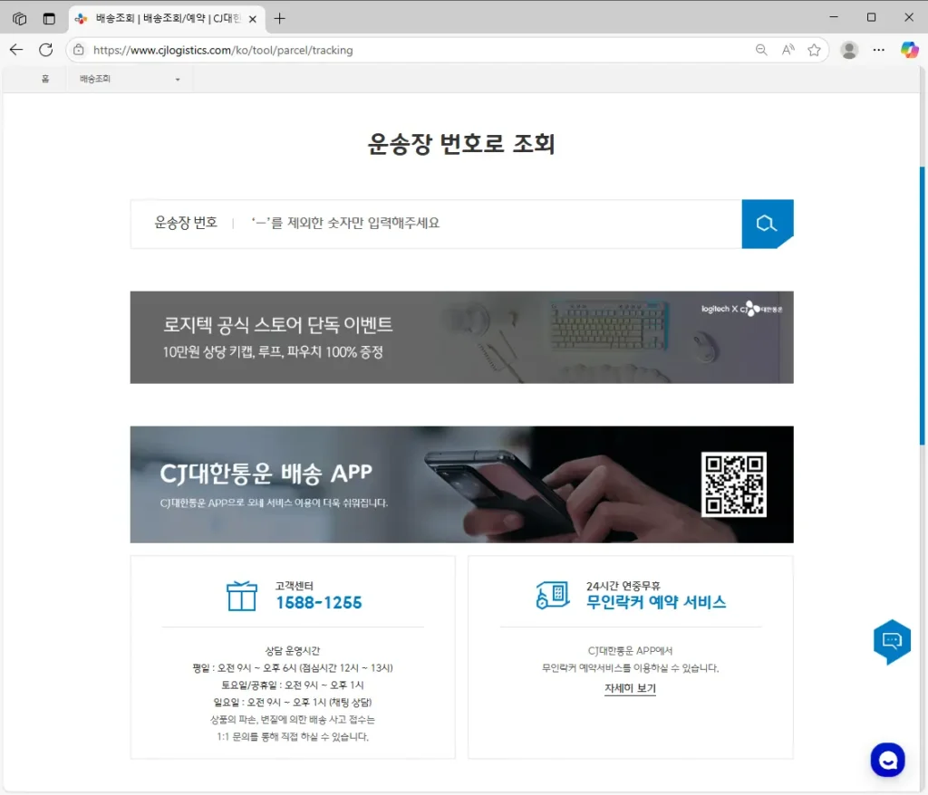Open the blue hexagon chat button
Screen dimensions: 928x795
tap(892, 641)
